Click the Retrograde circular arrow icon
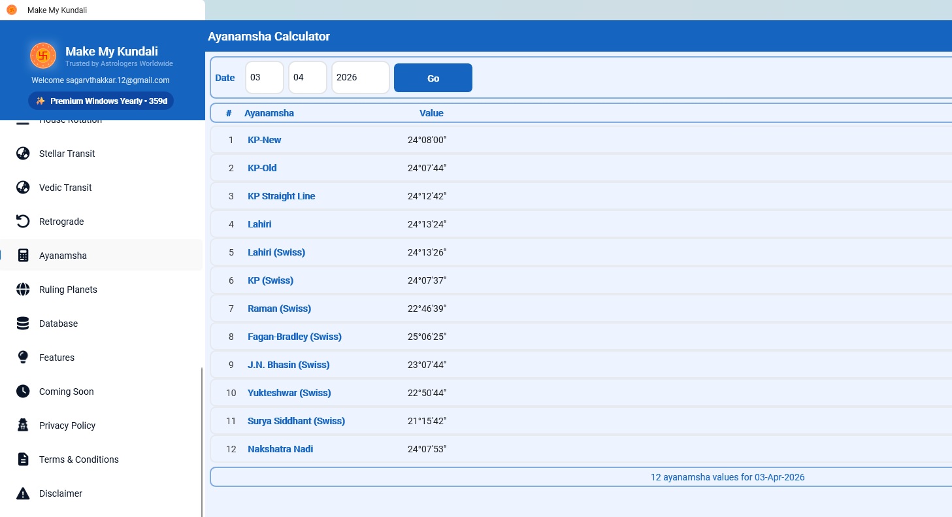The image size is (952, 517). pyautogui.click(x=23, y=222)
